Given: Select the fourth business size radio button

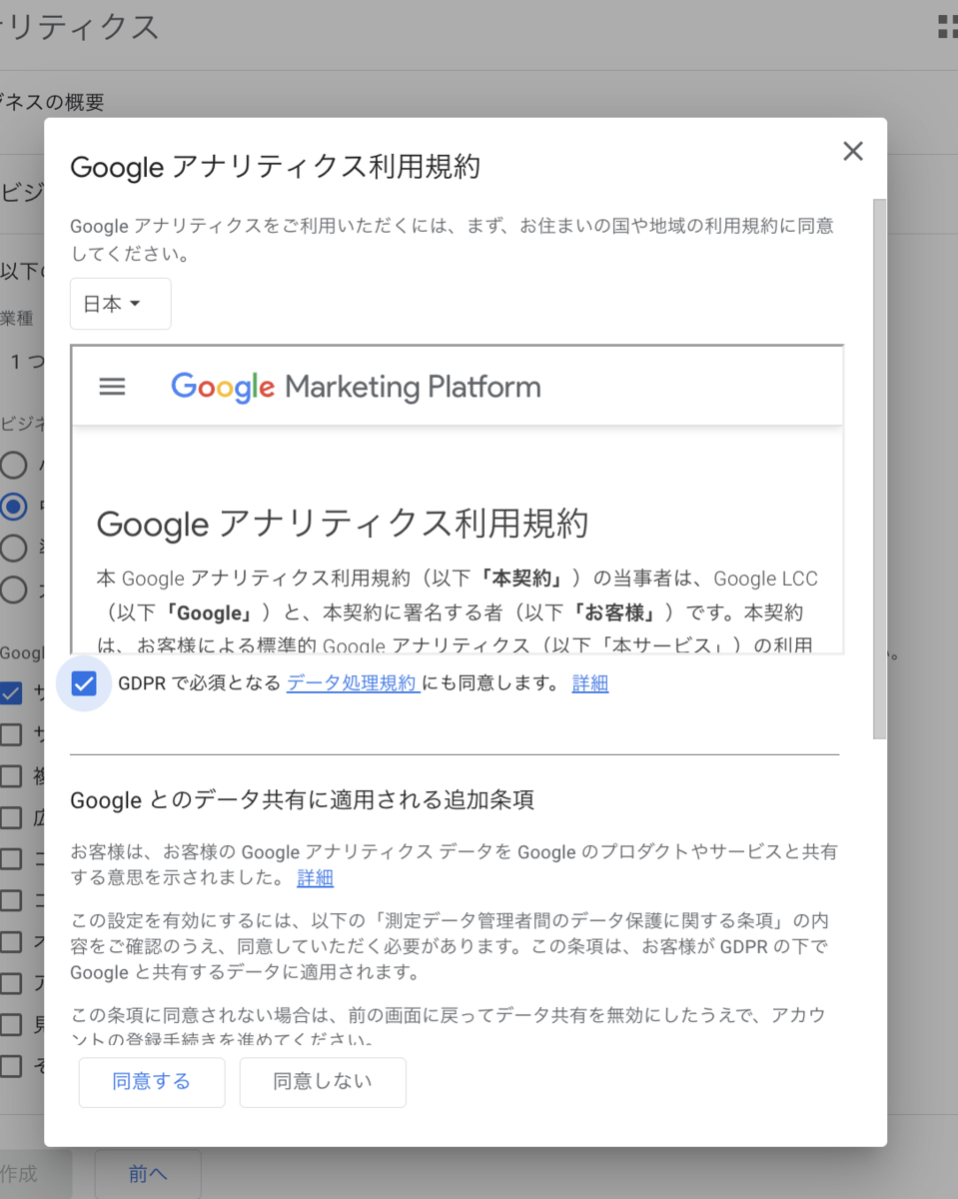Looking at the screenshot, I should pyautogui.click(x=13, y=590).
